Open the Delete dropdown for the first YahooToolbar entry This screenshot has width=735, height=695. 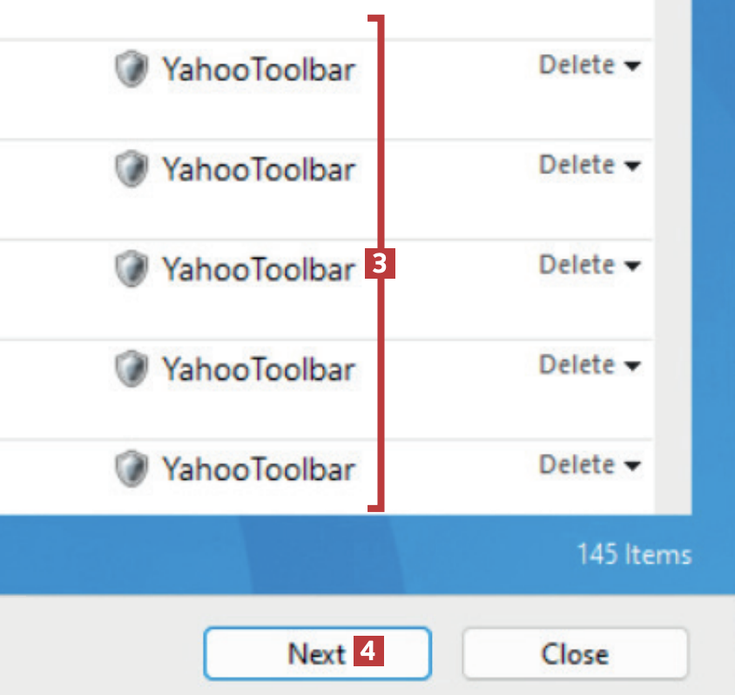pyautogui.click(x=590, y=65)
